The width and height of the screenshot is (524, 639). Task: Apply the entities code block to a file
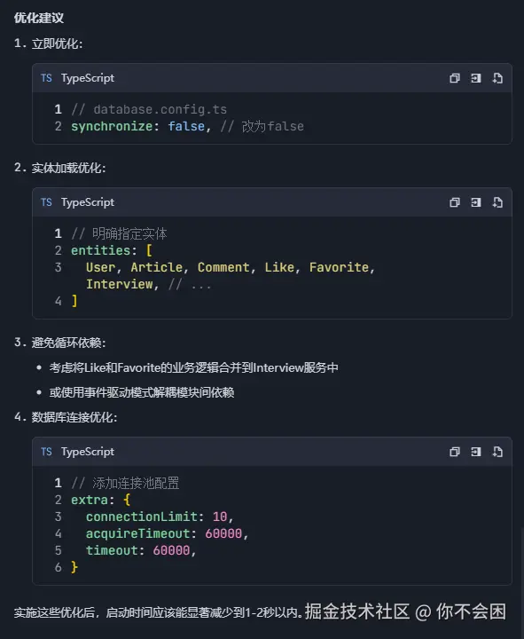(x=497, y=202)
